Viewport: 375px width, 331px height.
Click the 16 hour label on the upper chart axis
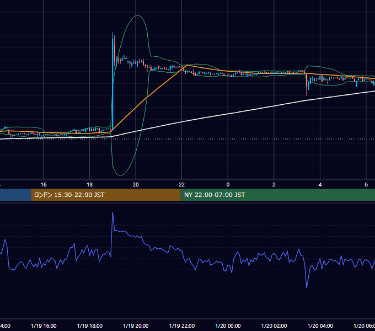pos(44,185)
